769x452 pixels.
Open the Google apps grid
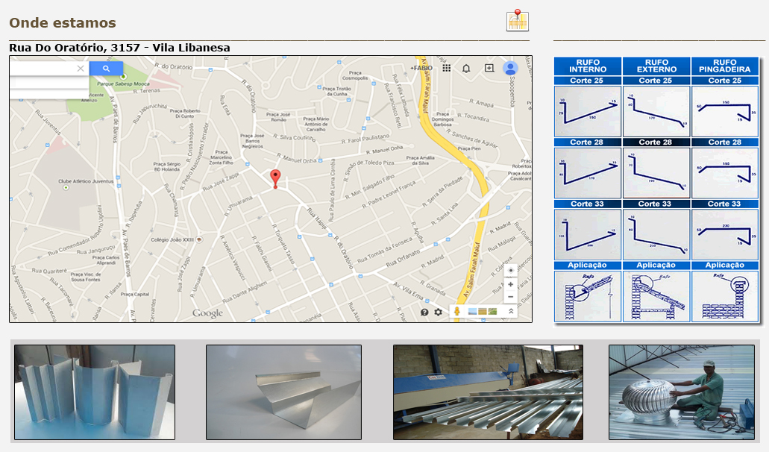tap(447, 68)
